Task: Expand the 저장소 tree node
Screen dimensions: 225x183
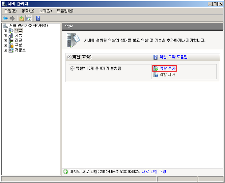Action: pyautogui.click(x=5, y=50)
